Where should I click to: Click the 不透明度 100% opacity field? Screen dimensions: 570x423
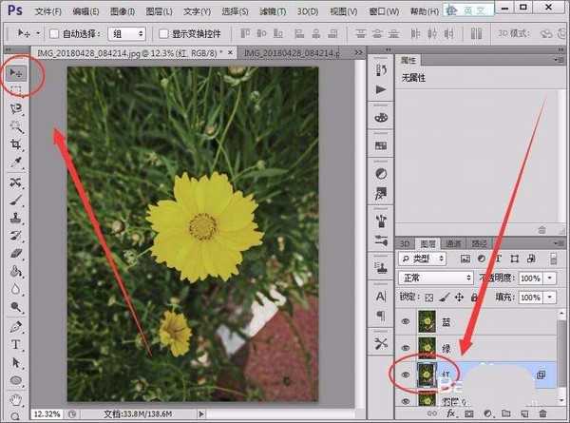(531, 278)
